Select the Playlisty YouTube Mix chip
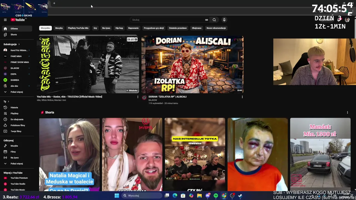356x200 pixels. 78,28
